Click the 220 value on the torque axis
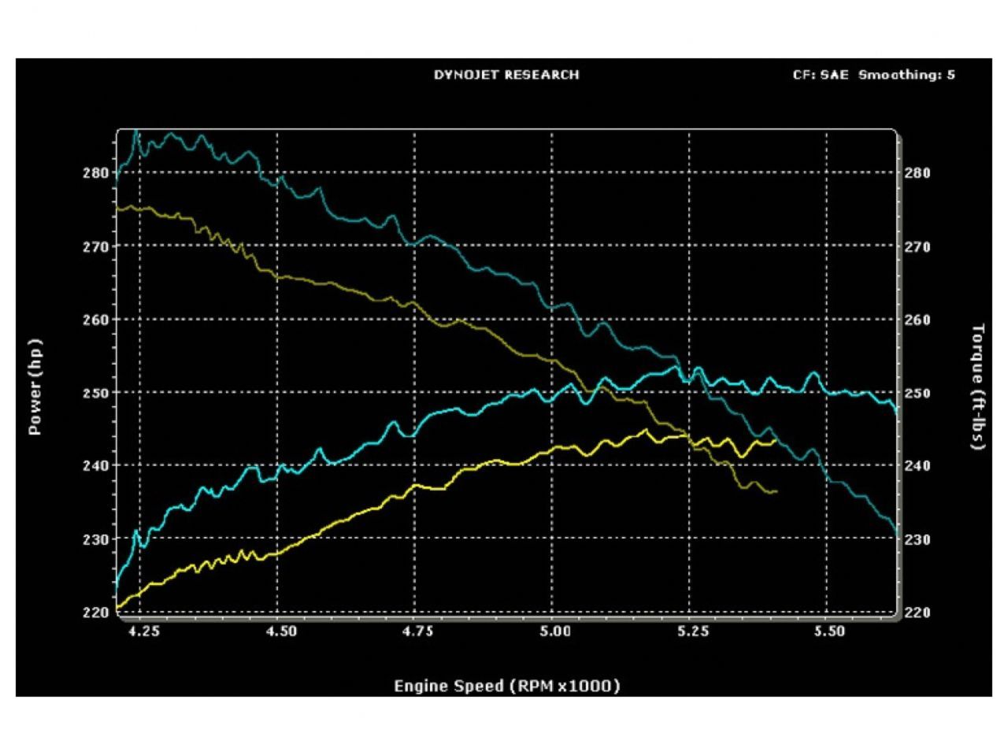The height and width of the screenshot is (755, 1008). 917,613
